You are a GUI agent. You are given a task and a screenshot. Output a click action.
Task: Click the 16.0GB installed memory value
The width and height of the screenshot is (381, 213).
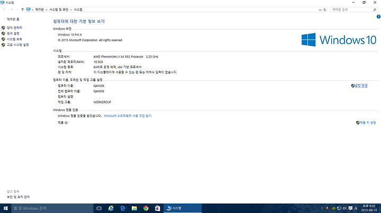98,62
